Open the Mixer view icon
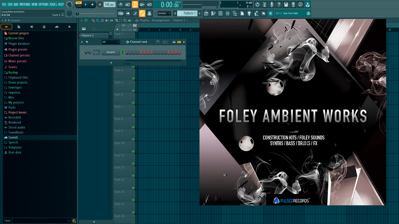Screen dimensions: 399x224 (228, 13)
